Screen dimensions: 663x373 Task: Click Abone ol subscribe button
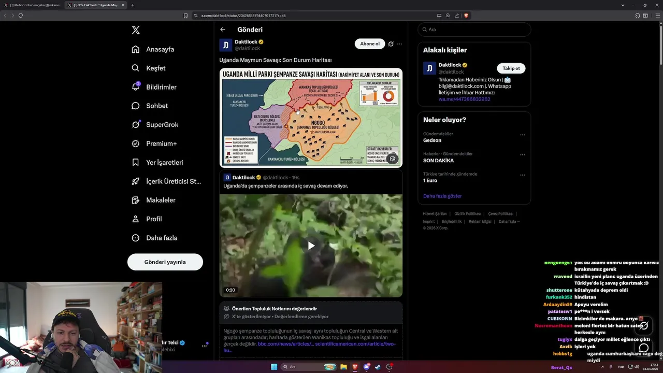pos(370,44)
